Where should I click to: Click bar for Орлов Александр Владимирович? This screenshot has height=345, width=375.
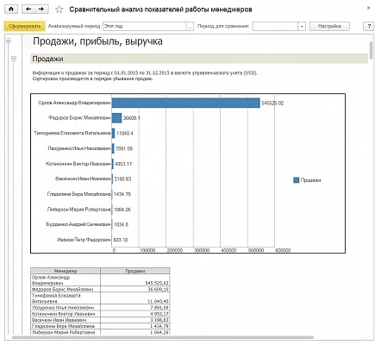186,103
